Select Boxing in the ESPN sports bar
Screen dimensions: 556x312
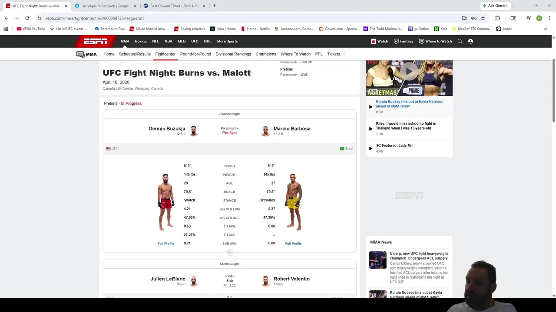(141, 41)
